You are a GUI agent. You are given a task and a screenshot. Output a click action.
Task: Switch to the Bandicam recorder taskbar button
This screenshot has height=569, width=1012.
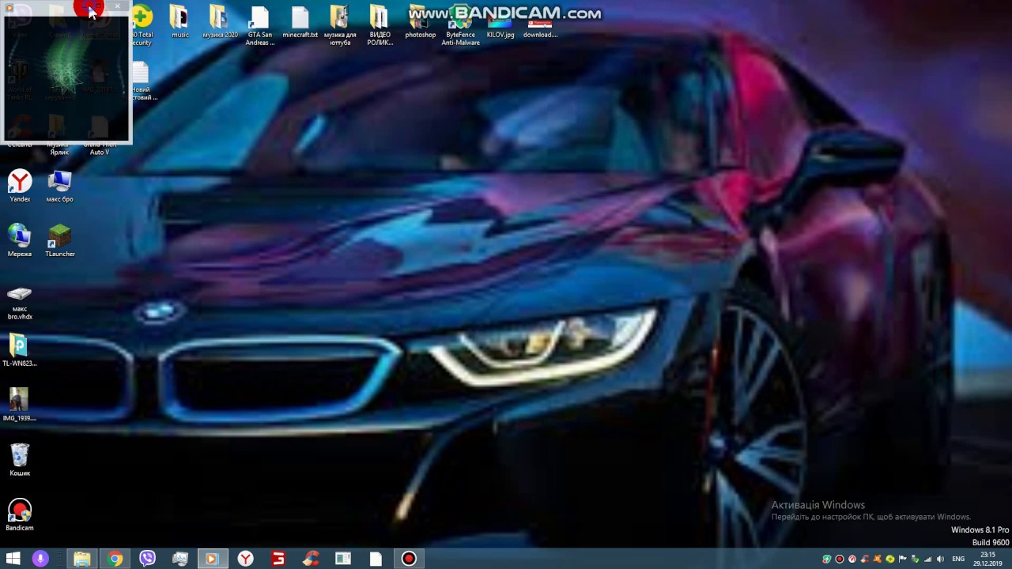pos(409,559)
